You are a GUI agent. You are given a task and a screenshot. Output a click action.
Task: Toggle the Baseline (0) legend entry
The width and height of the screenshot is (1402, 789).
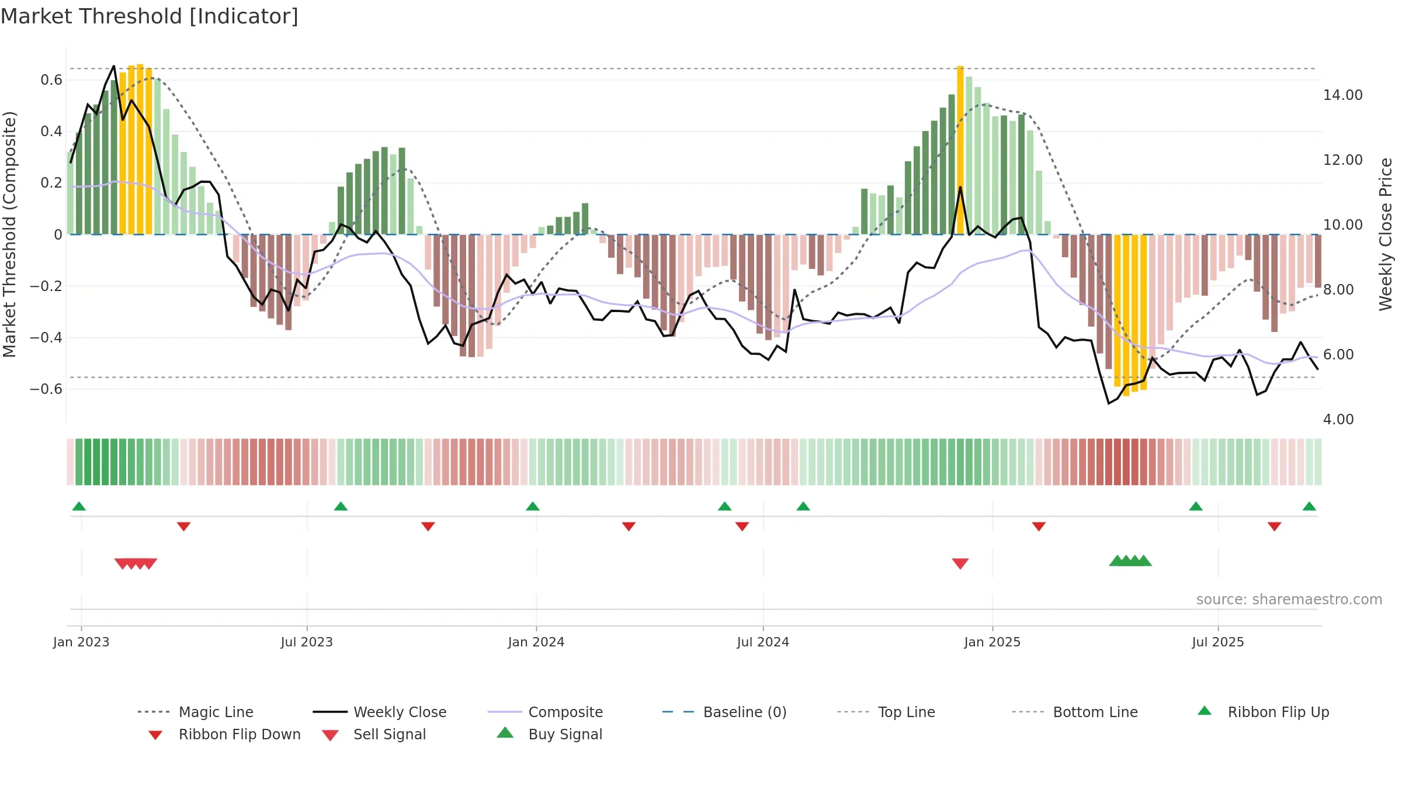click(724, 712)
